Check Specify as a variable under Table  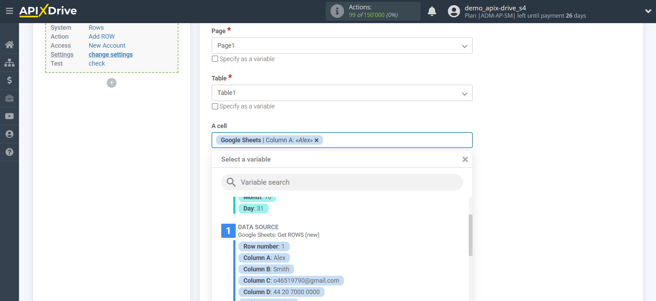click(x=215, y=106)
